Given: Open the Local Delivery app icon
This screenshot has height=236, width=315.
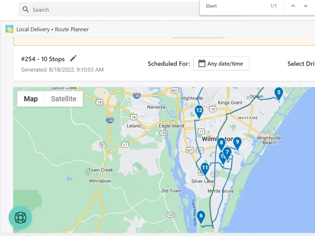Looking at the screenshot, I should (x=9, y=29).
